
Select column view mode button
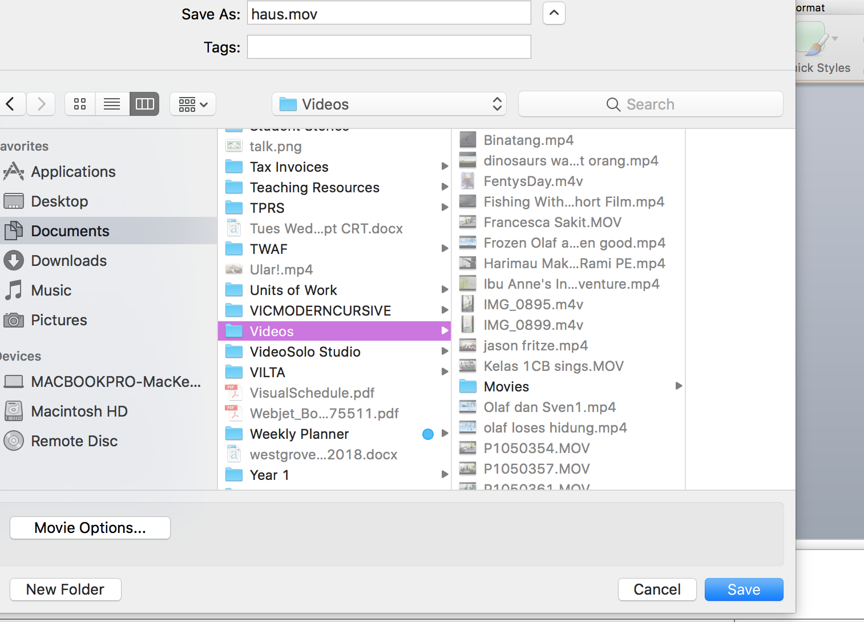tap(144, 104)
